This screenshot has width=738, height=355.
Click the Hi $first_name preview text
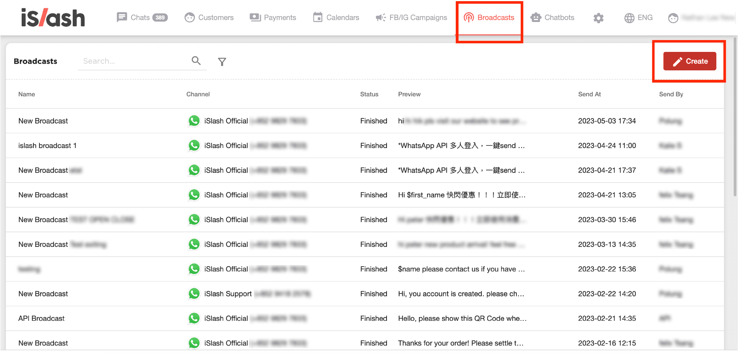pos(462,195)
